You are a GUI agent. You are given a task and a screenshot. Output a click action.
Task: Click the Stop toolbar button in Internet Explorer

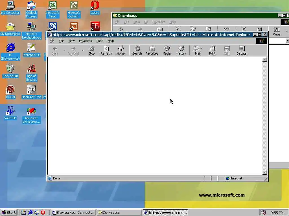[x=91, y=51]
